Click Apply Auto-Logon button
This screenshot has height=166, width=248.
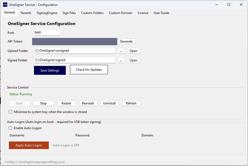tap(29, 145)
